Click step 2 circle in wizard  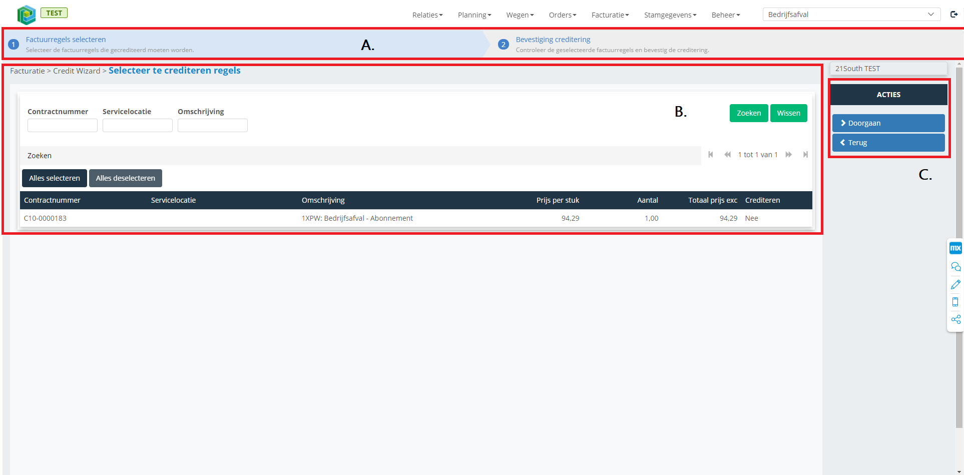pos(504,45)
